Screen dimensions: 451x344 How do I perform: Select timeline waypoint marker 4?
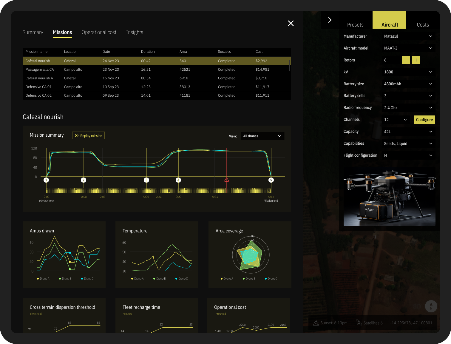click(178, 180)
